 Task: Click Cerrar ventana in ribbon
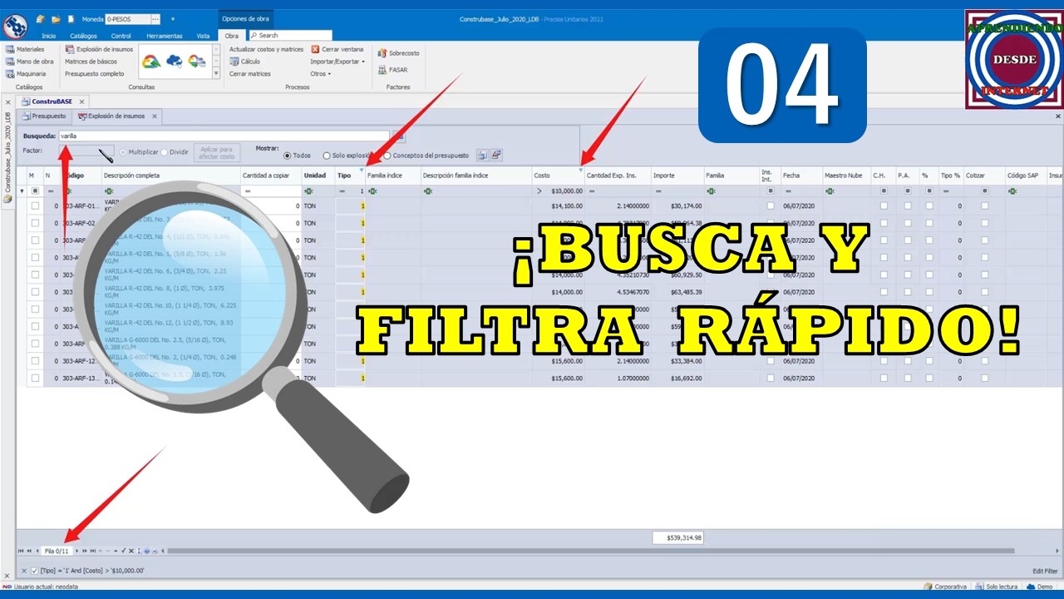(337, 50)
